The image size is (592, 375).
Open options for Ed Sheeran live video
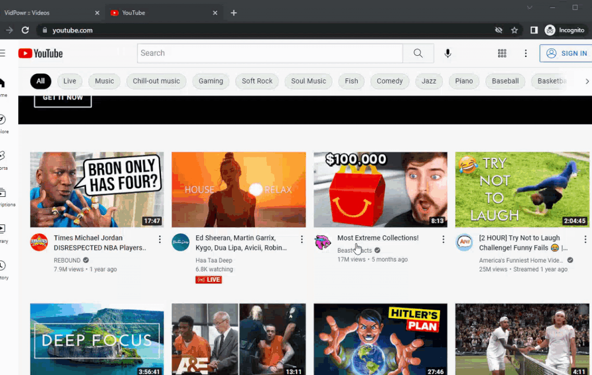pyautogui.click(x=301, y=239)
